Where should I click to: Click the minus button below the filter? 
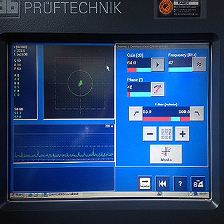click(x=150, y=134)
